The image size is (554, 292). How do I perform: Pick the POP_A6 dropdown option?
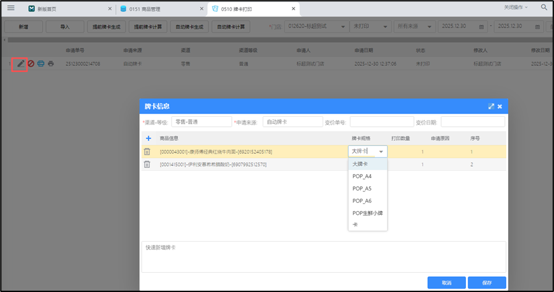point(362,201)
